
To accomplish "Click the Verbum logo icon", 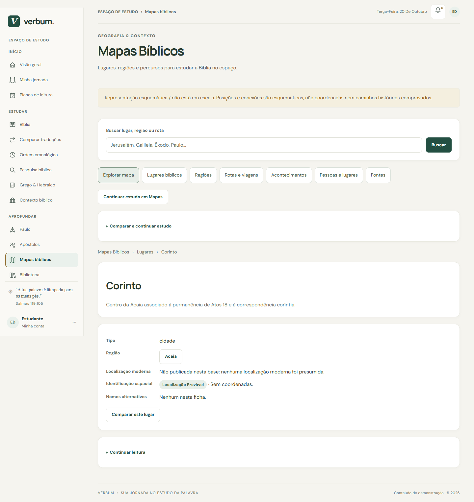I will click(x=14, y=21).
